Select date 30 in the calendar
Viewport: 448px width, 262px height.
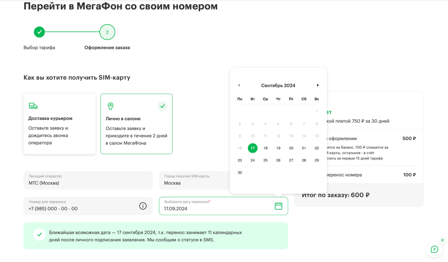[240, 173]
